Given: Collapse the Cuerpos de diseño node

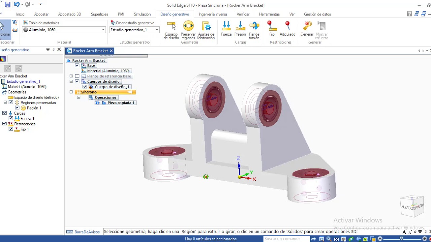Looking at the screenshot, I should pyautogui.click(x=71, y=81).
